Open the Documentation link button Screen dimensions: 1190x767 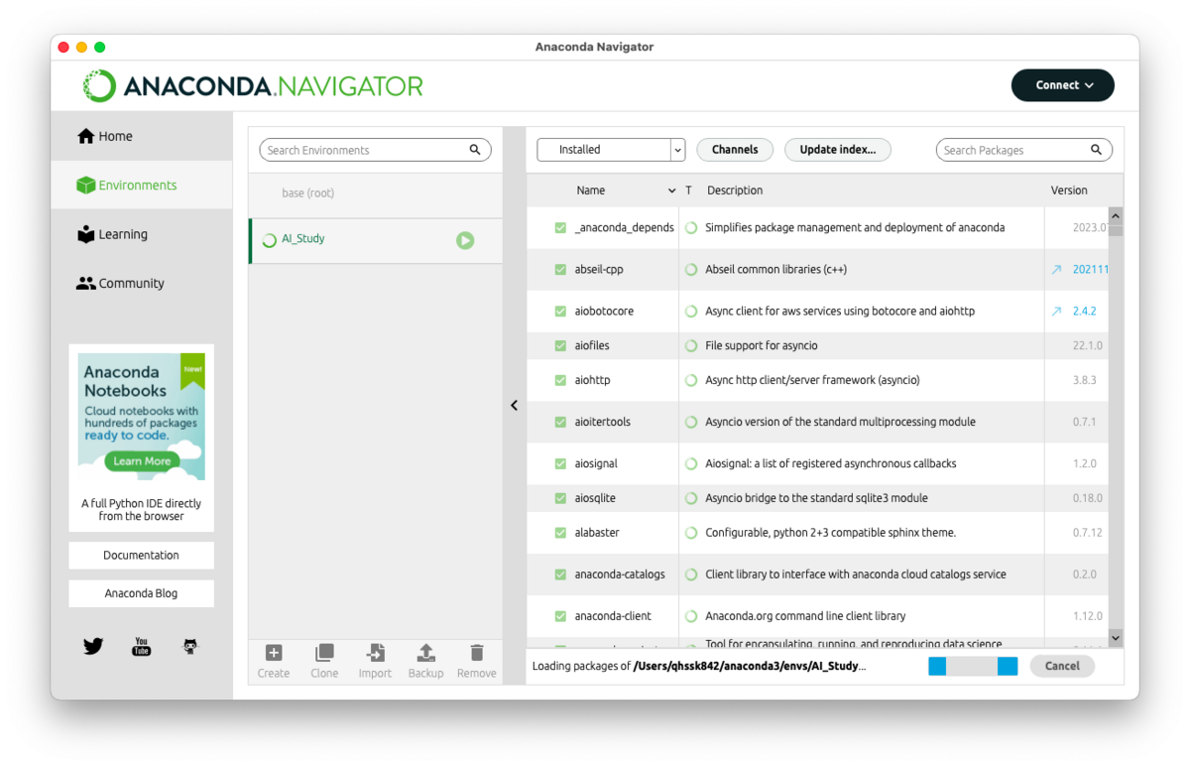(x=141, y=556)
